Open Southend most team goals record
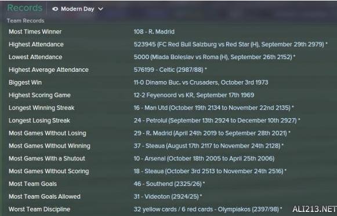 point(169,184)
